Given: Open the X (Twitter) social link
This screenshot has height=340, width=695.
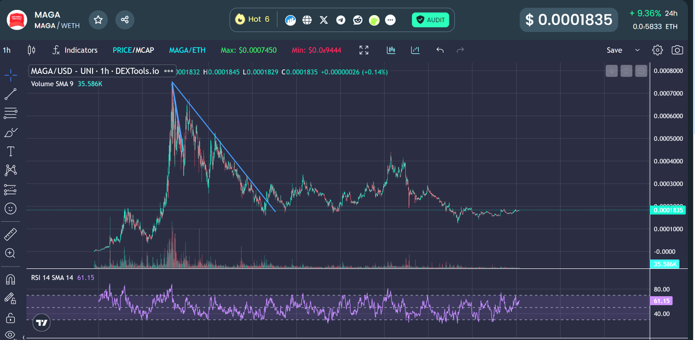Looking at the screenshot, I should pos(324,20).
